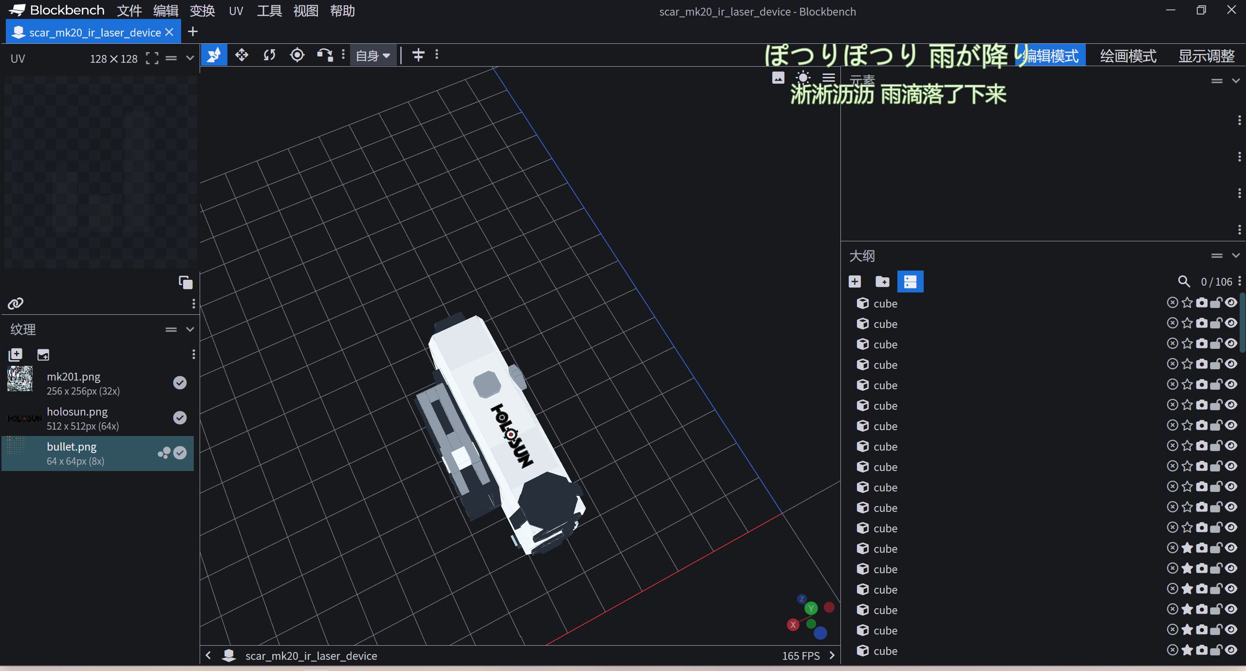Open outline search magnifier
Image resolution: width=1246 pixels, height=671 pixels.
coord(1184,282)
